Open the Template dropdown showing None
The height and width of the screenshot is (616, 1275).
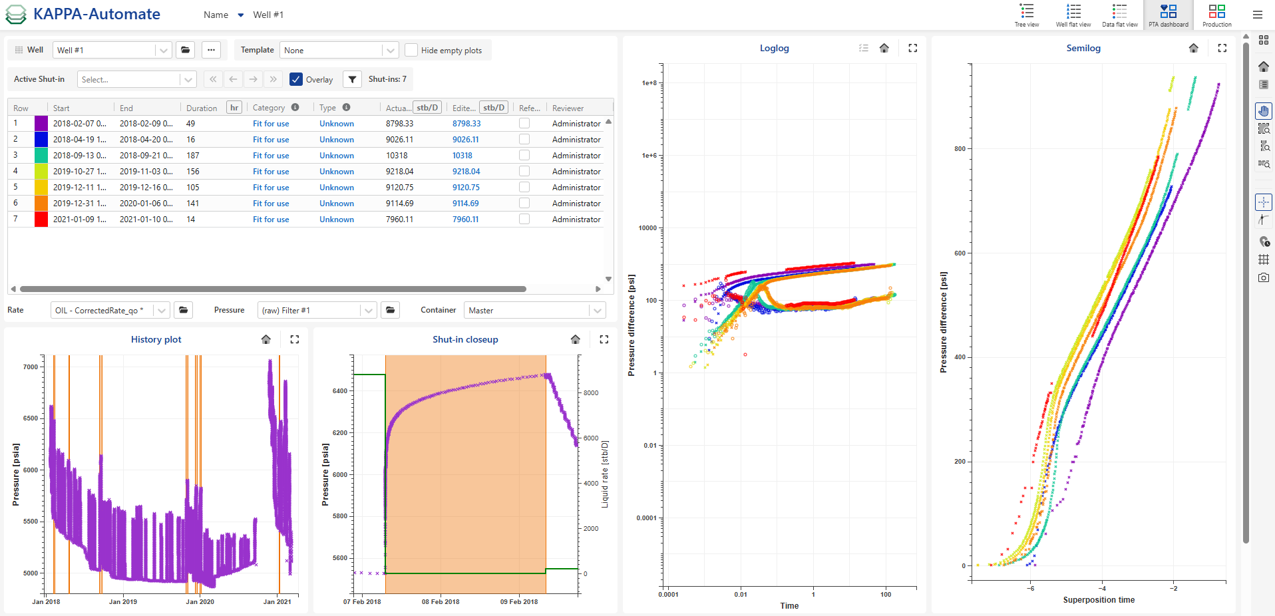tap(391, 49)
